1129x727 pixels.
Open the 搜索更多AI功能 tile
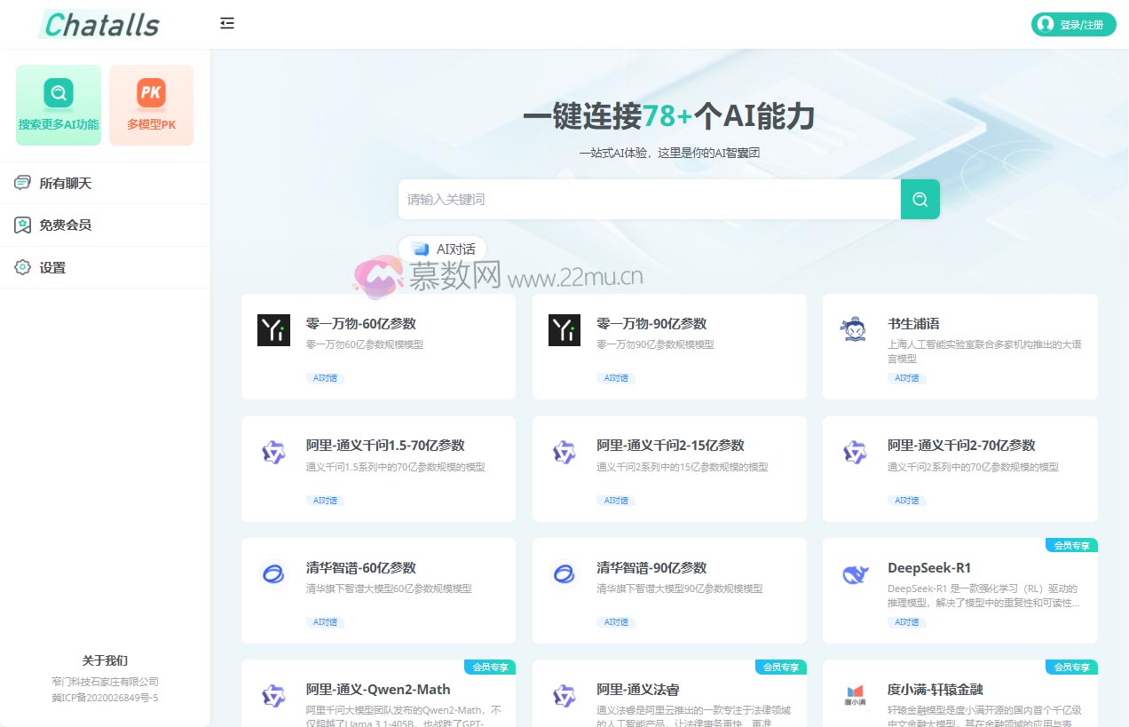click(x=59, y=105)
